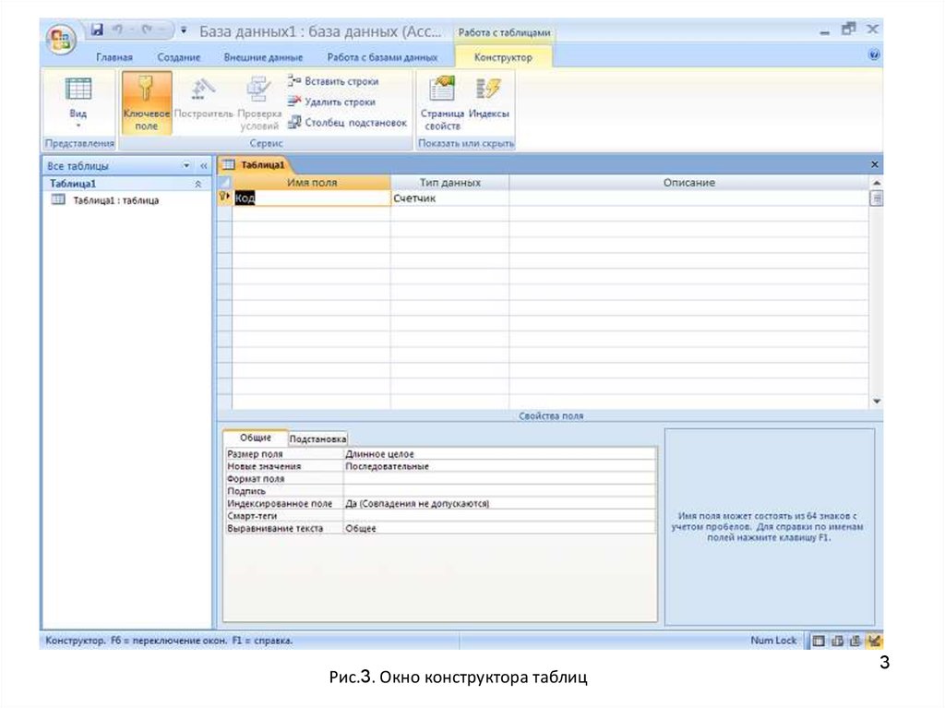Expand the Все таблицы navigation dropdown
Image resolution: width=945 pixels, height=708 pixels.
[187, 166]
